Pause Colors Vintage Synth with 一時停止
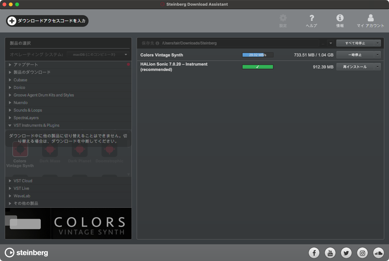 coord(355,55)
